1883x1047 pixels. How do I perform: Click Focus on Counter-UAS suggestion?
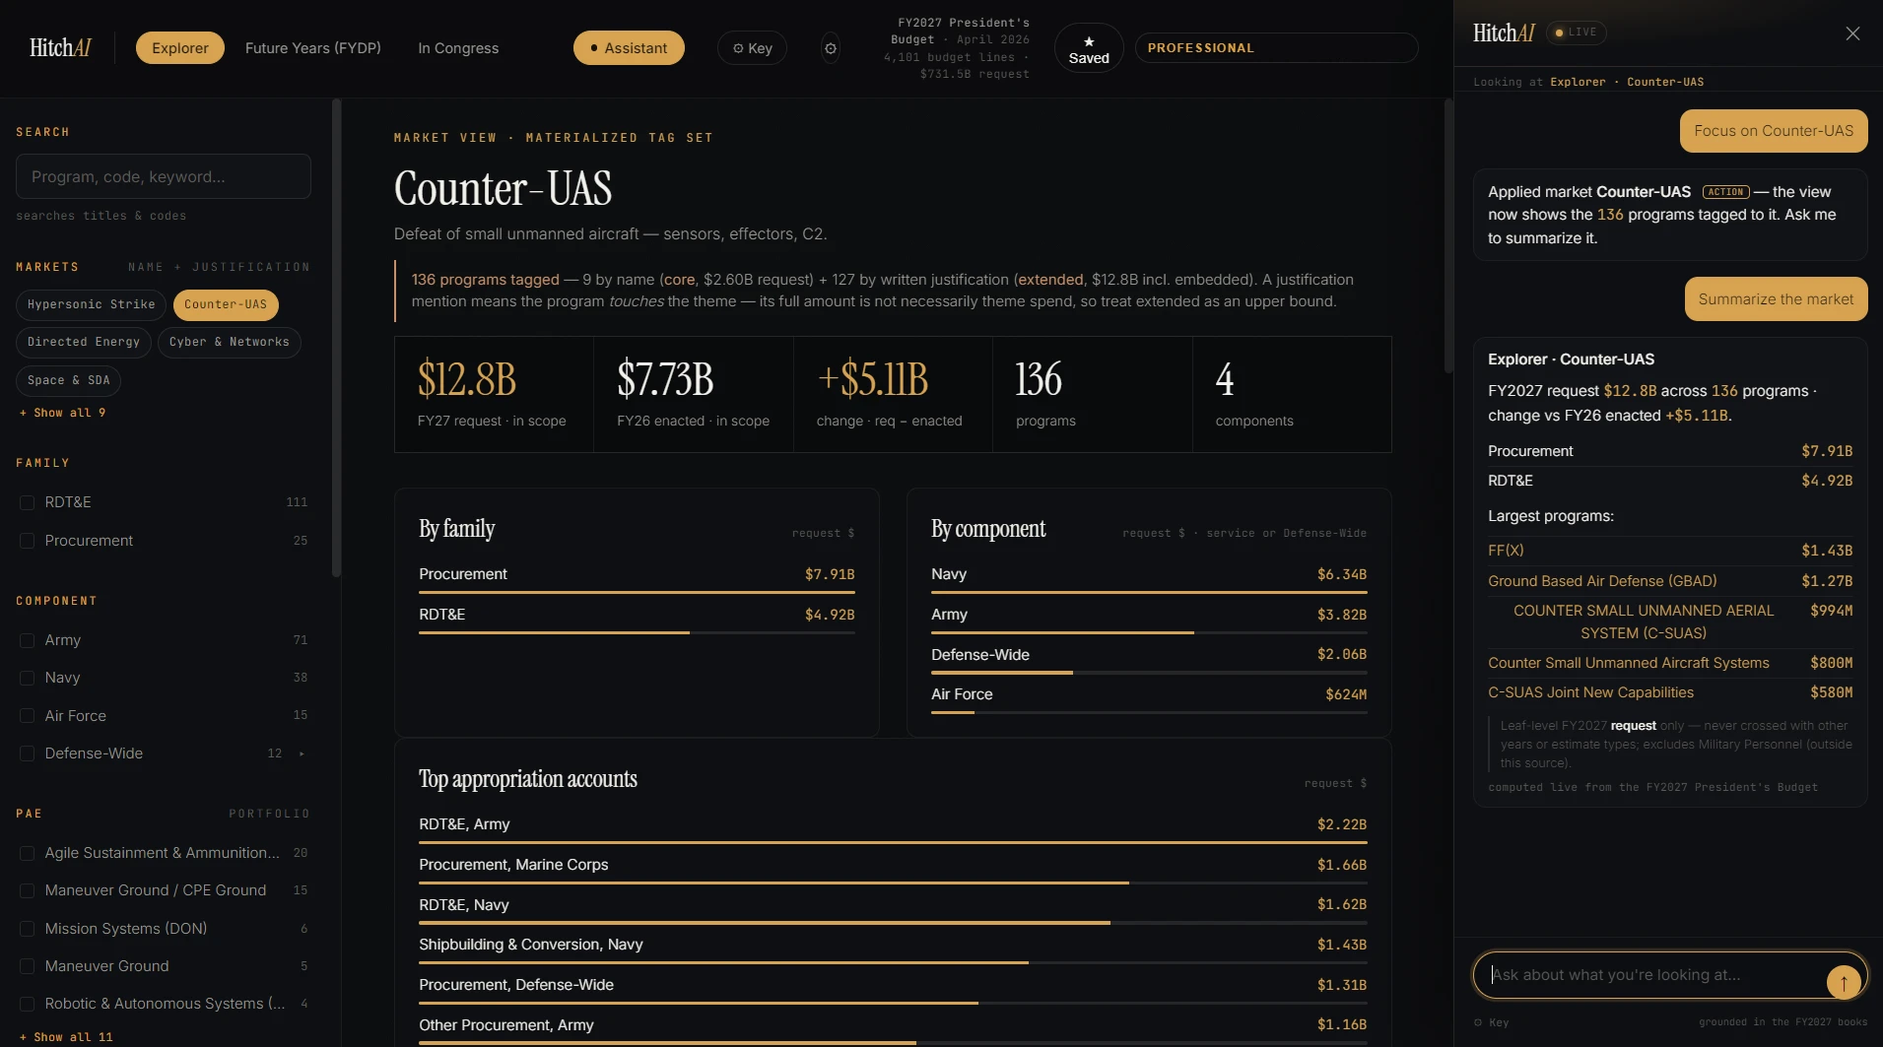[x=1774, y=131]
